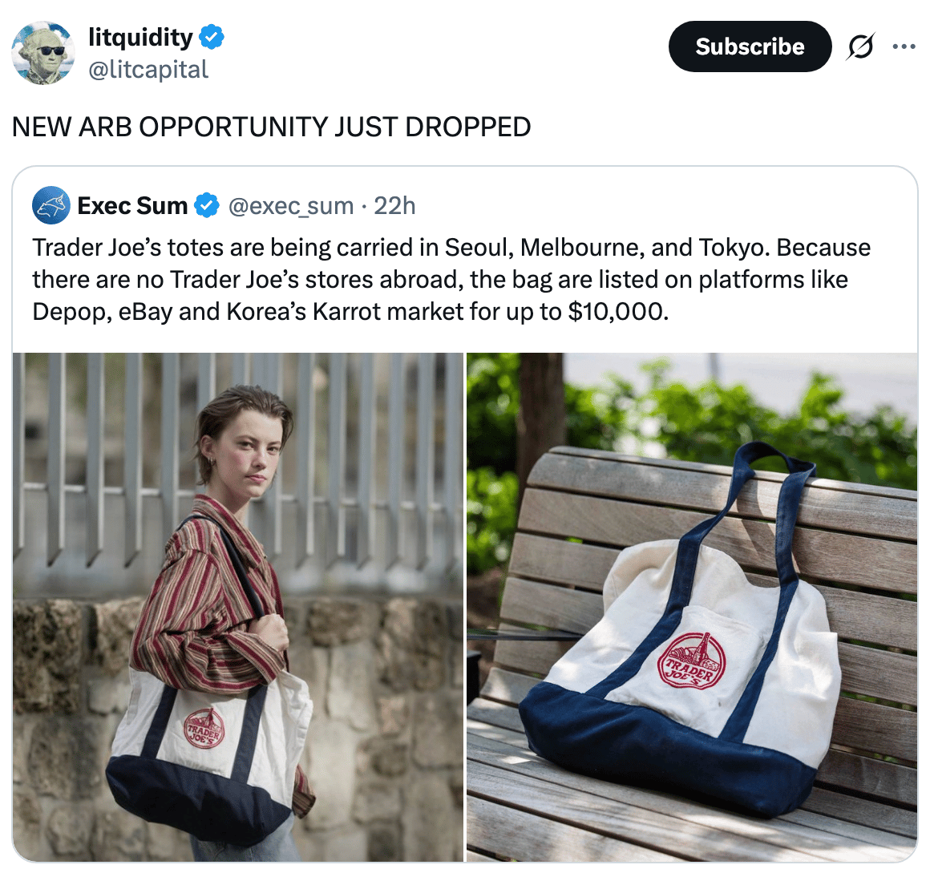Open the three-dot more options menu

pyautogui.click(x=904, y=46)
